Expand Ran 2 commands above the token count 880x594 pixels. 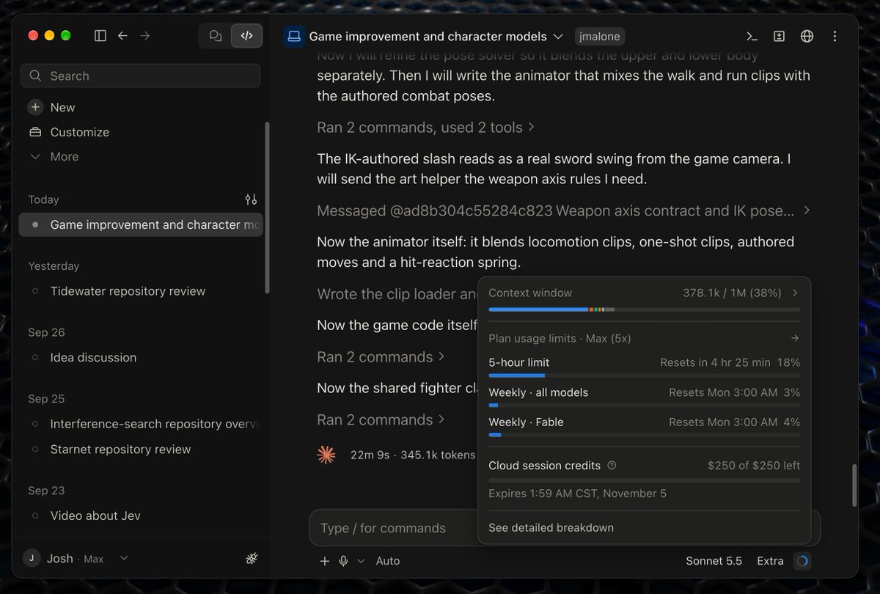point(381,419)
